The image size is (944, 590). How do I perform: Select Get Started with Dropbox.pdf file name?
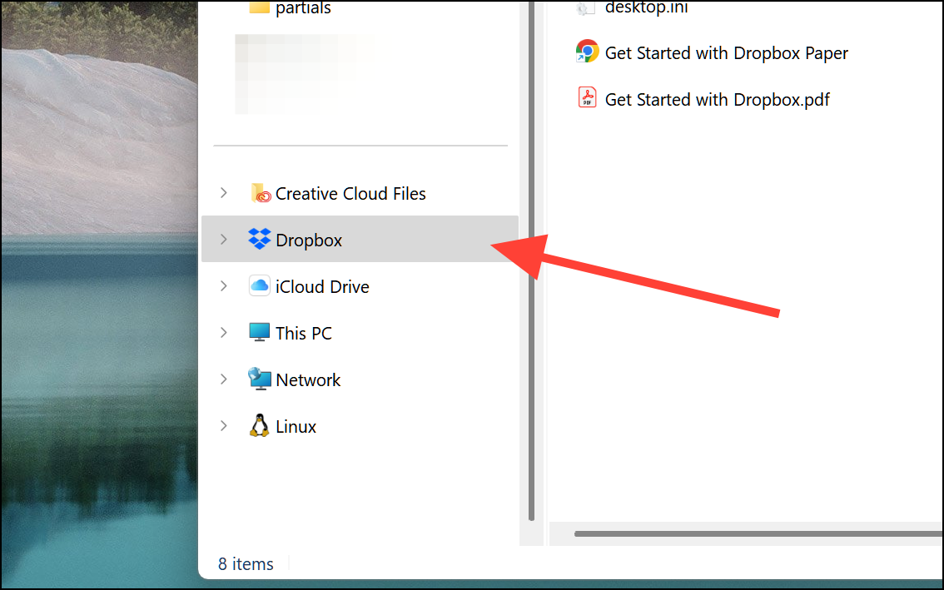point(717,99)
